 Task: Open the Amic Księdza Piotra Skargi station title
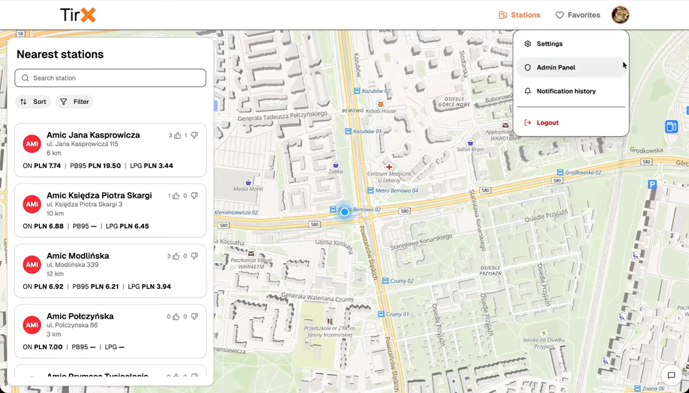coord(99,195)
